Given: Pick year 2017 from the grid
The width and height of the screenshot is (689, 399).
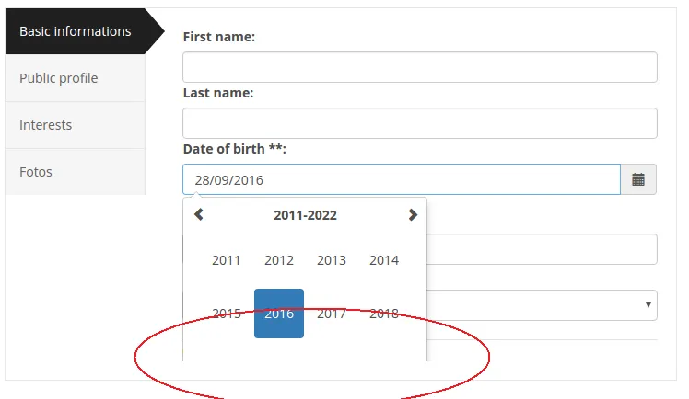Looking at the screenshot, I should coord(332,313).
